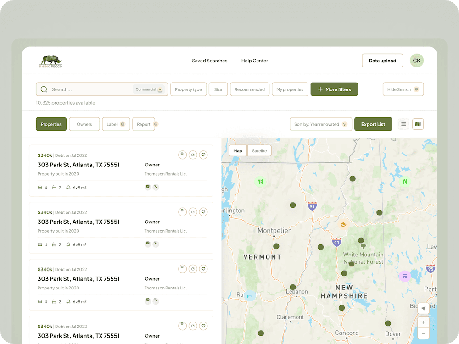Click More filters button

[x=334, y=89]
